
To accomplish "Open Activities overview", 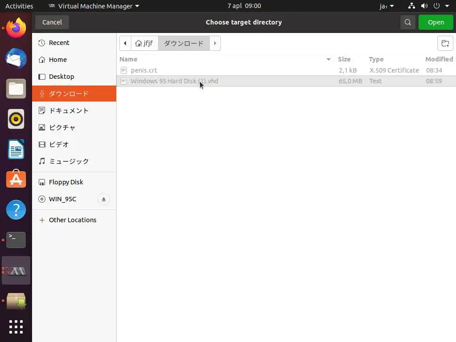I will pyautogui.click(x=19, y=6).
